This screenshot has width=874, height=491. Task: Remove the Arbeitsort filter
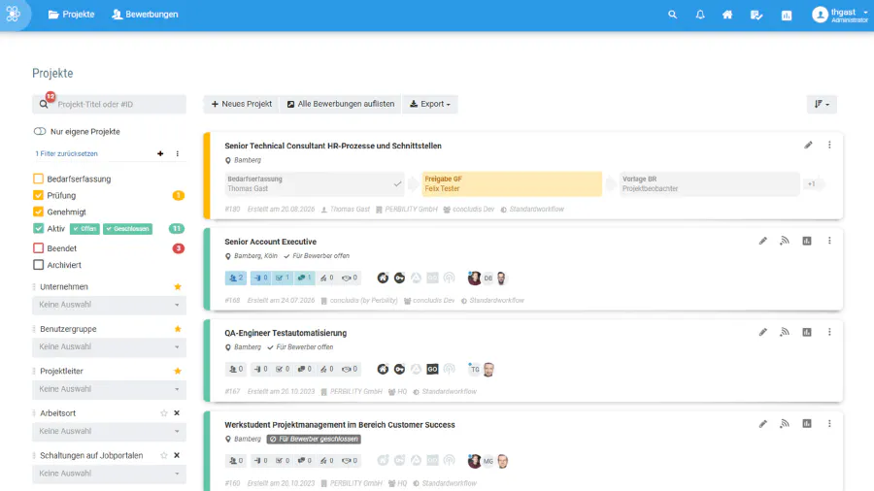tap(177, 413)
